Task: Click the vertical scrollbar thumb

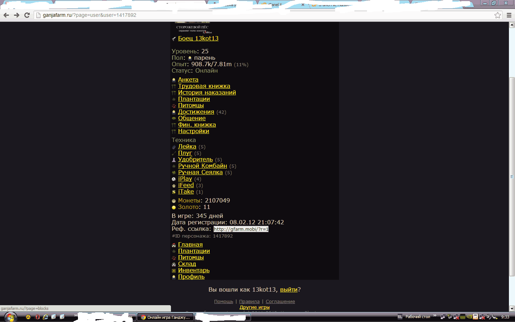Action: pyautogui.click(x=512, y=176)
